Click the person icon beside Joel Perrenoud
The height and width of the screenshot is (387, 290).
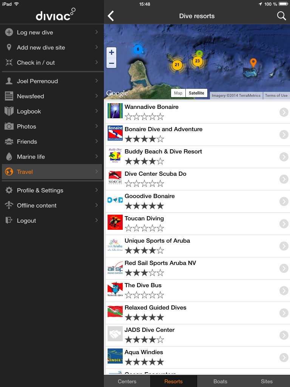tap(9, 81)
